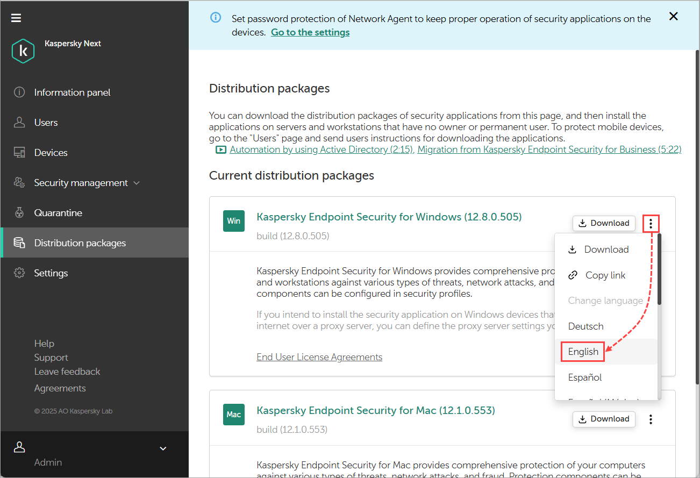The width and height of the screenshot is (700, 478).
Task: Download Kaspersky Endpoint Security for Mac
Action: pyautogui.click(x=604, y=419)
